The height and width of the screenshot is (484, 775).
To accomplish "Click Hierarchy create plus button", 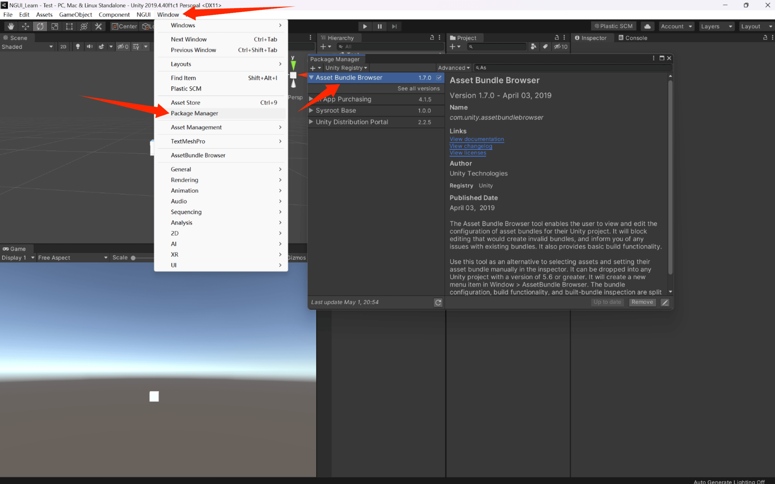I will 325,47.
